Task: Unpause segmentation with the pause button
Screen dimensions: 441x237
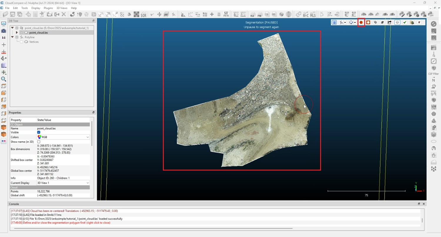Action: pyautogui.click(x=334, y=22)
